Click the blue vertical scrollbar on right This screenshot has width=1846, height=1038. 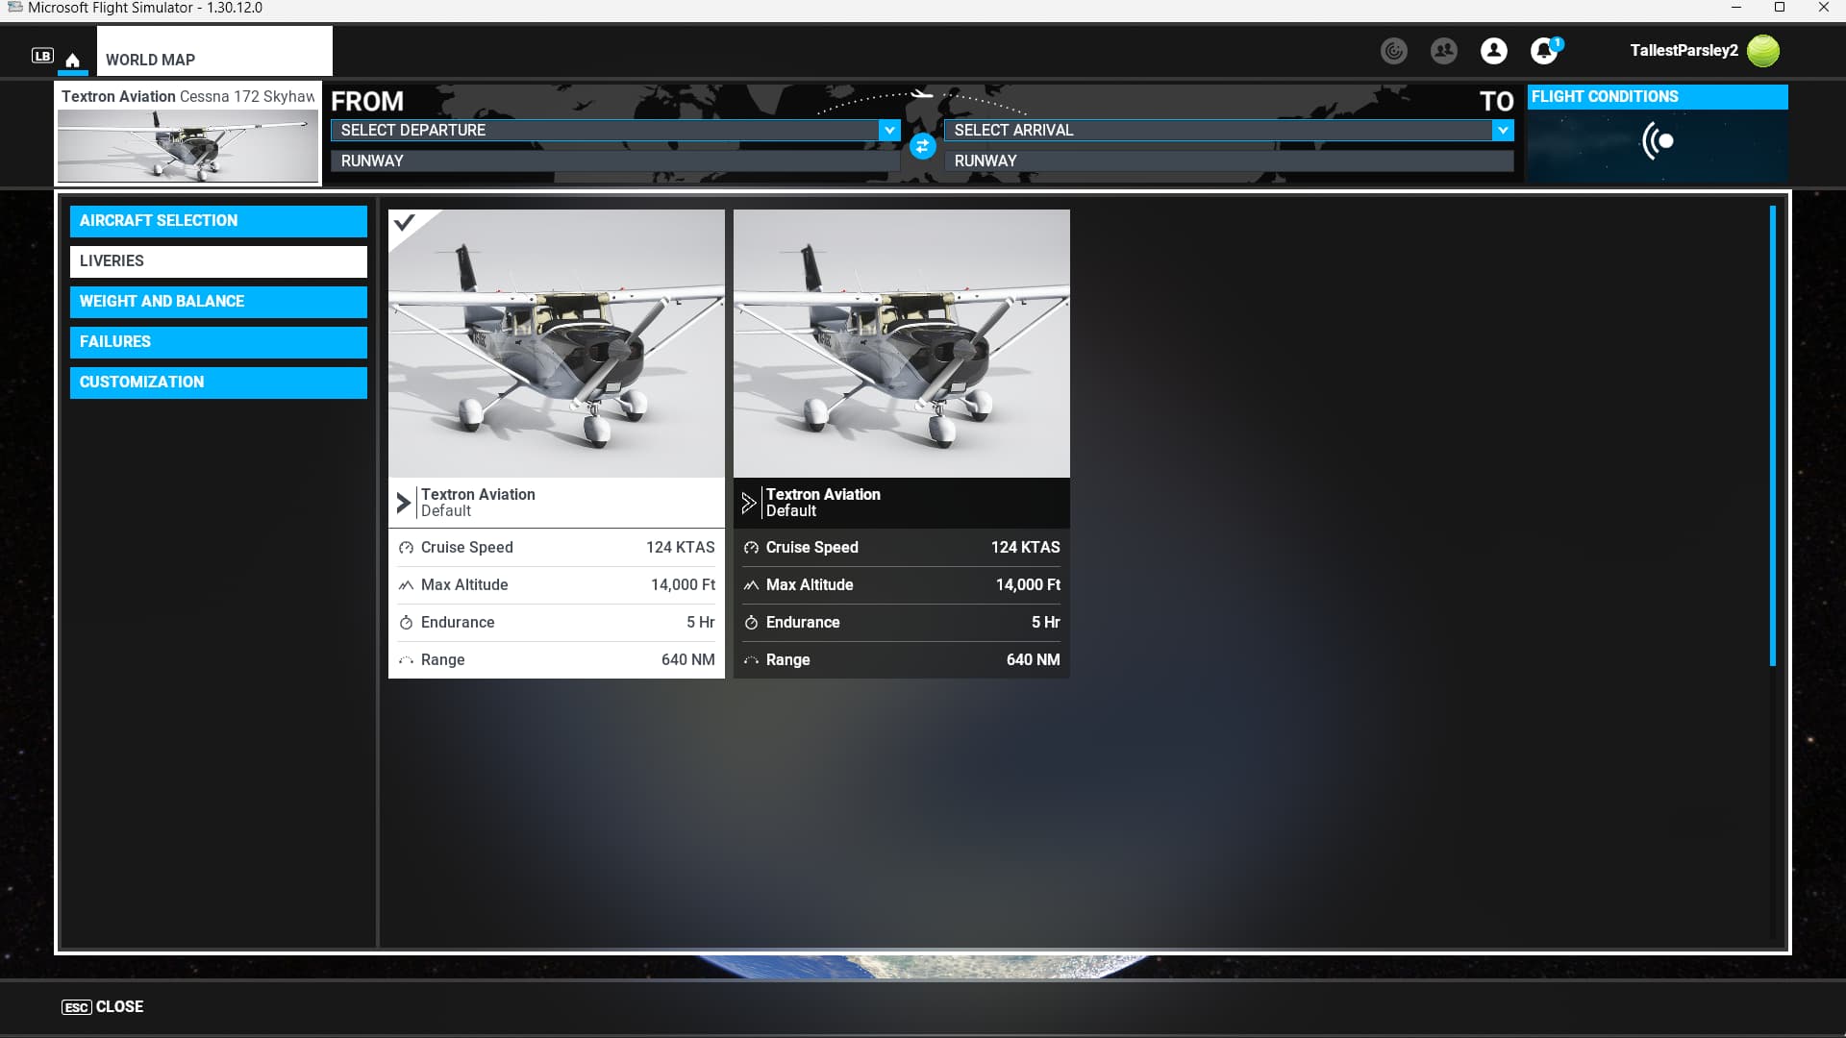[1772, 435]
